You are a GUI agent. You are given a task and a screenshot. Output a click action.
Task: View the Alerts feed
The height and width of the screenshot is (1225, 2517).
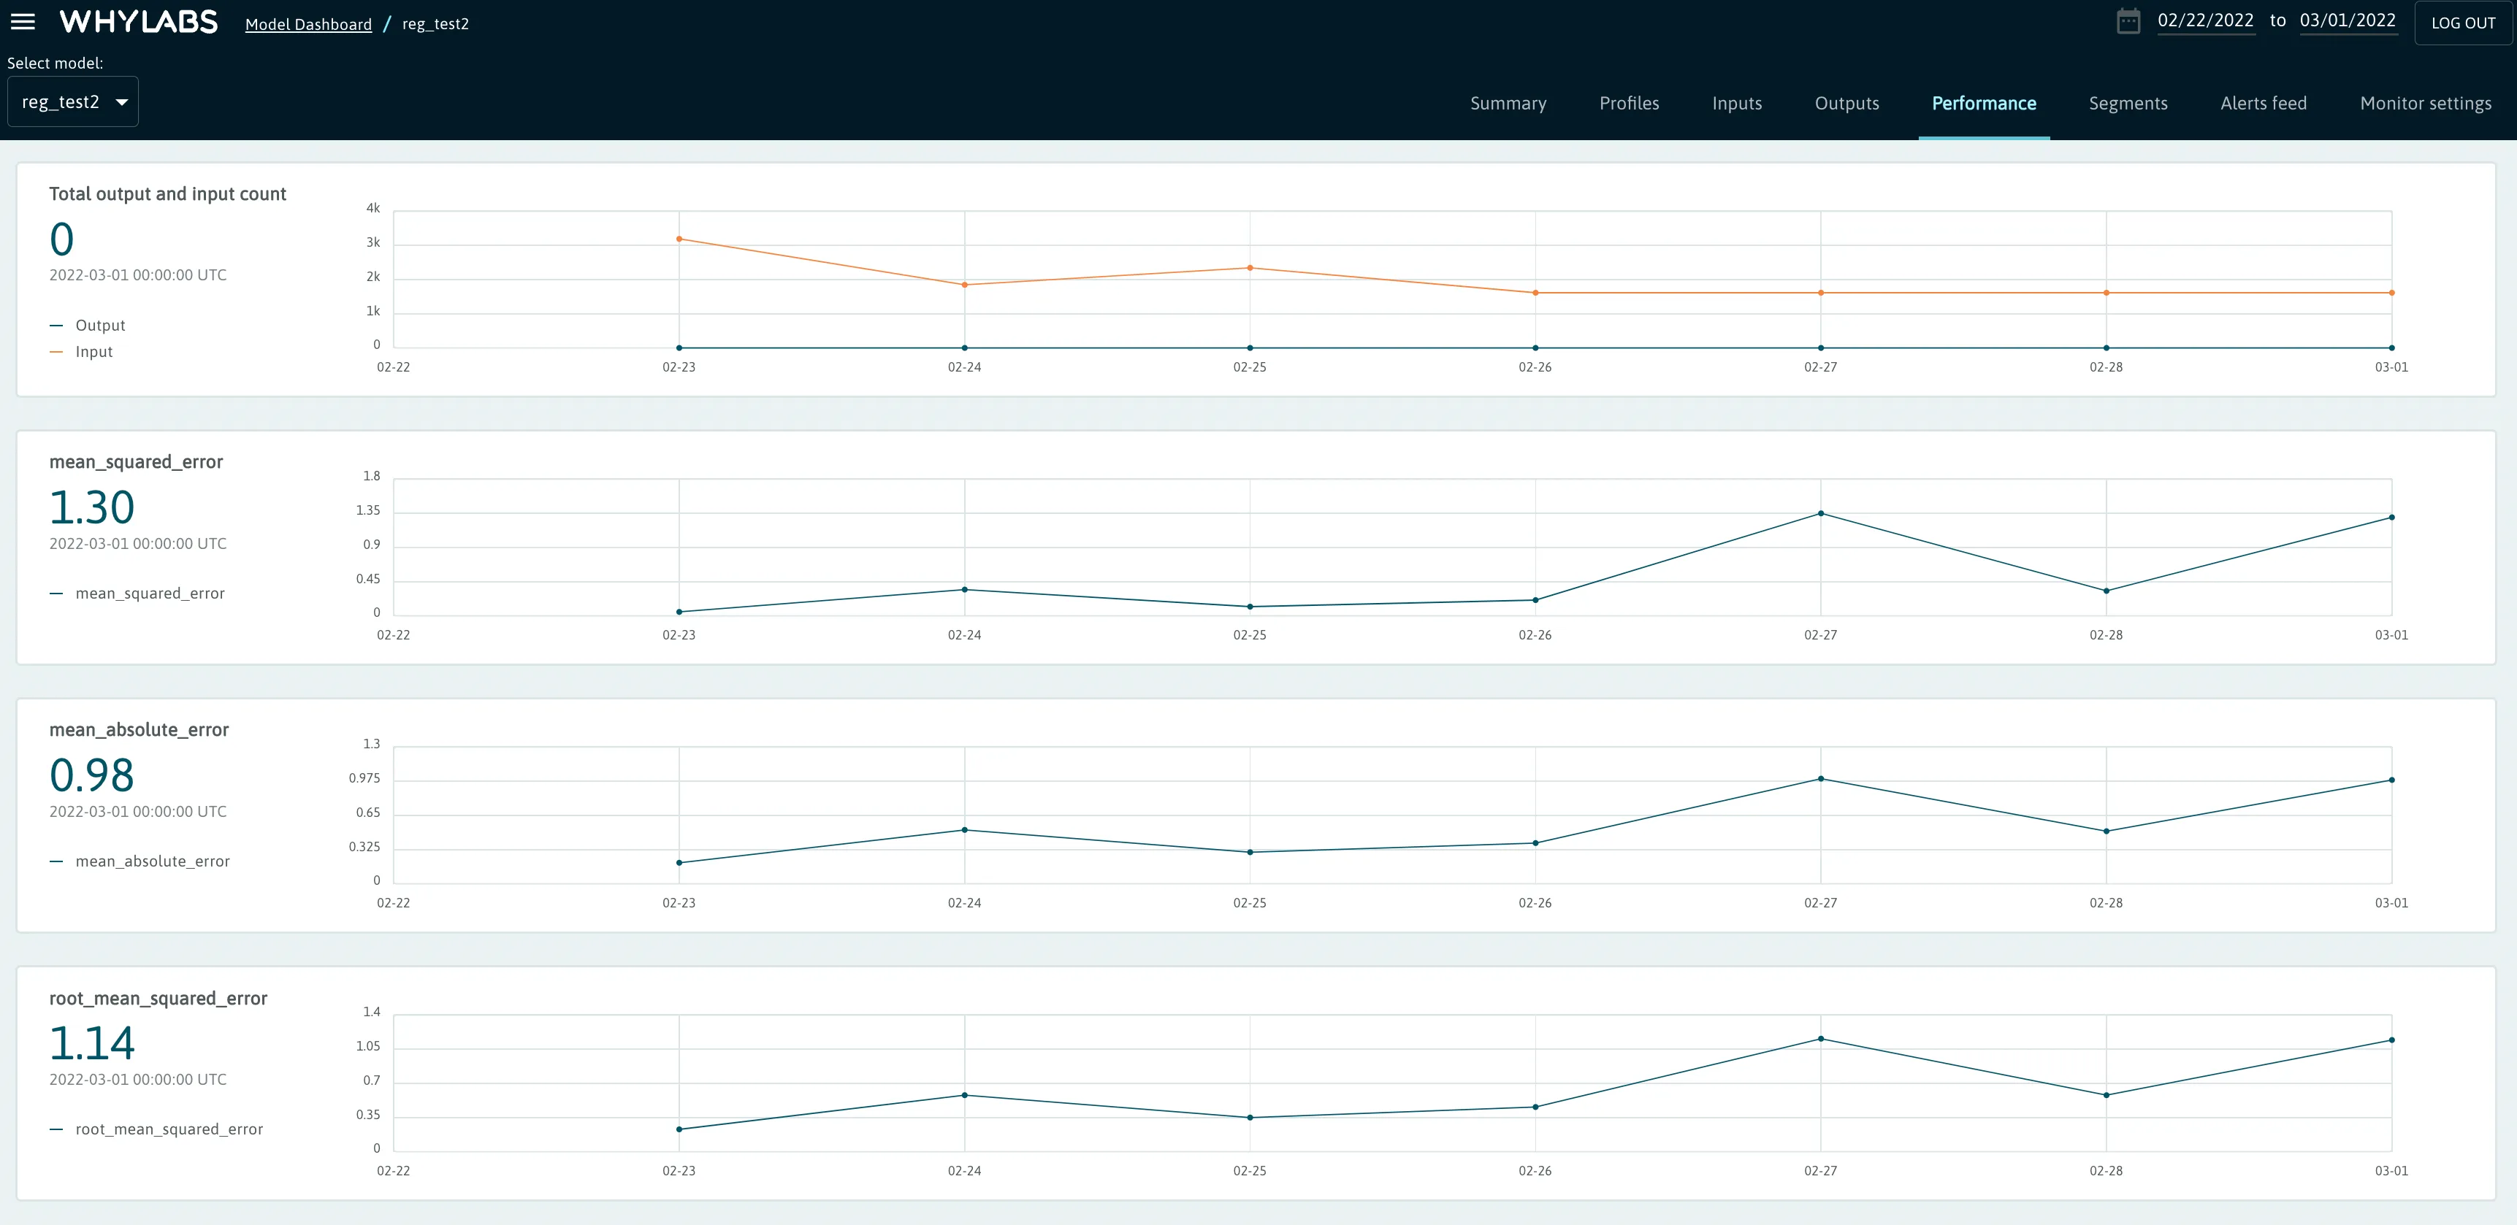2263,103
